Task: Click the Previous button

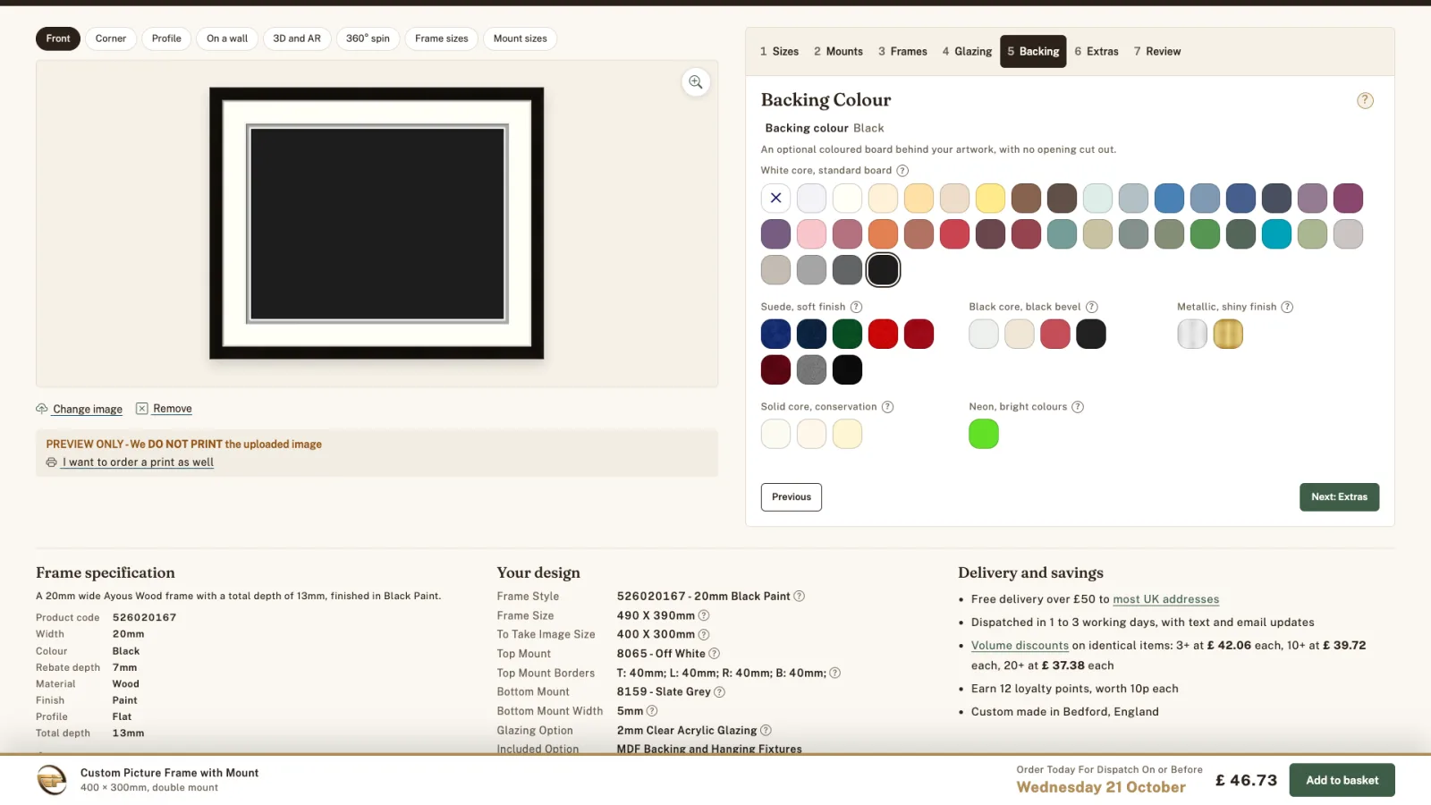Action: coord(792,497)
